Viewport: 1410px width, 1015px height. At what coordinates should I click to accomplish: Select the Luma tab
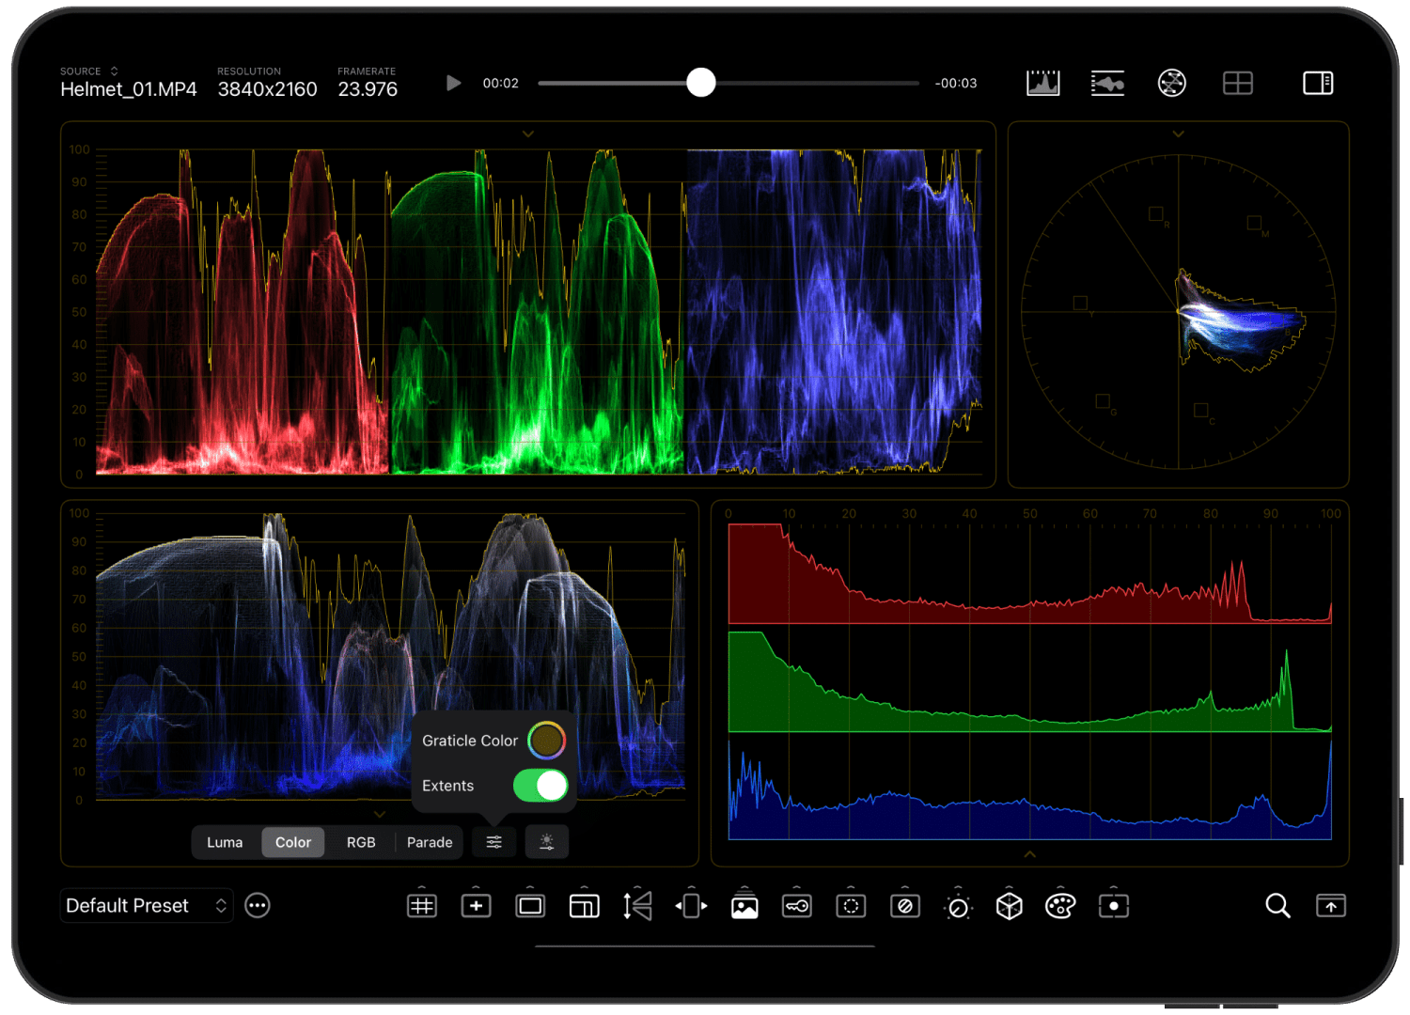coord(225,842)
